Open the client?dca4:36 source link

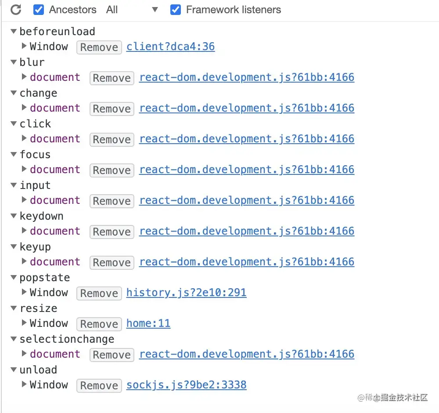tap(171, 46)
